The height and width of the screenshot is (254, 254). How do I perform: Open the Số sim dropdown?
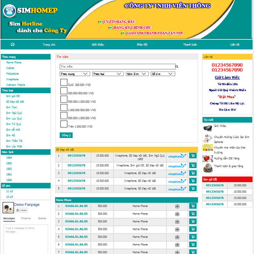coord(163,74)
